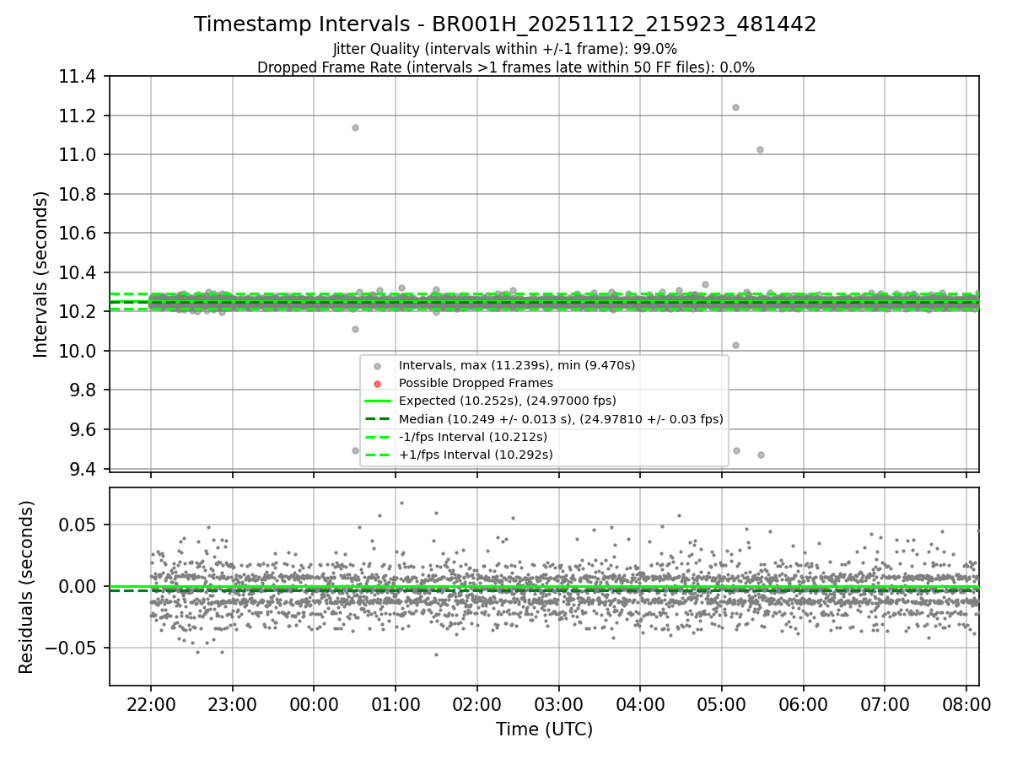
Task: Click the dark green dashed 'Median' legend line
Action: pos(378,419)
